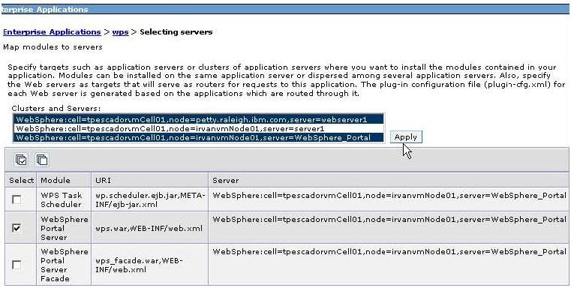Click the Selecting servers breadcrumb text

coord(176,31)
